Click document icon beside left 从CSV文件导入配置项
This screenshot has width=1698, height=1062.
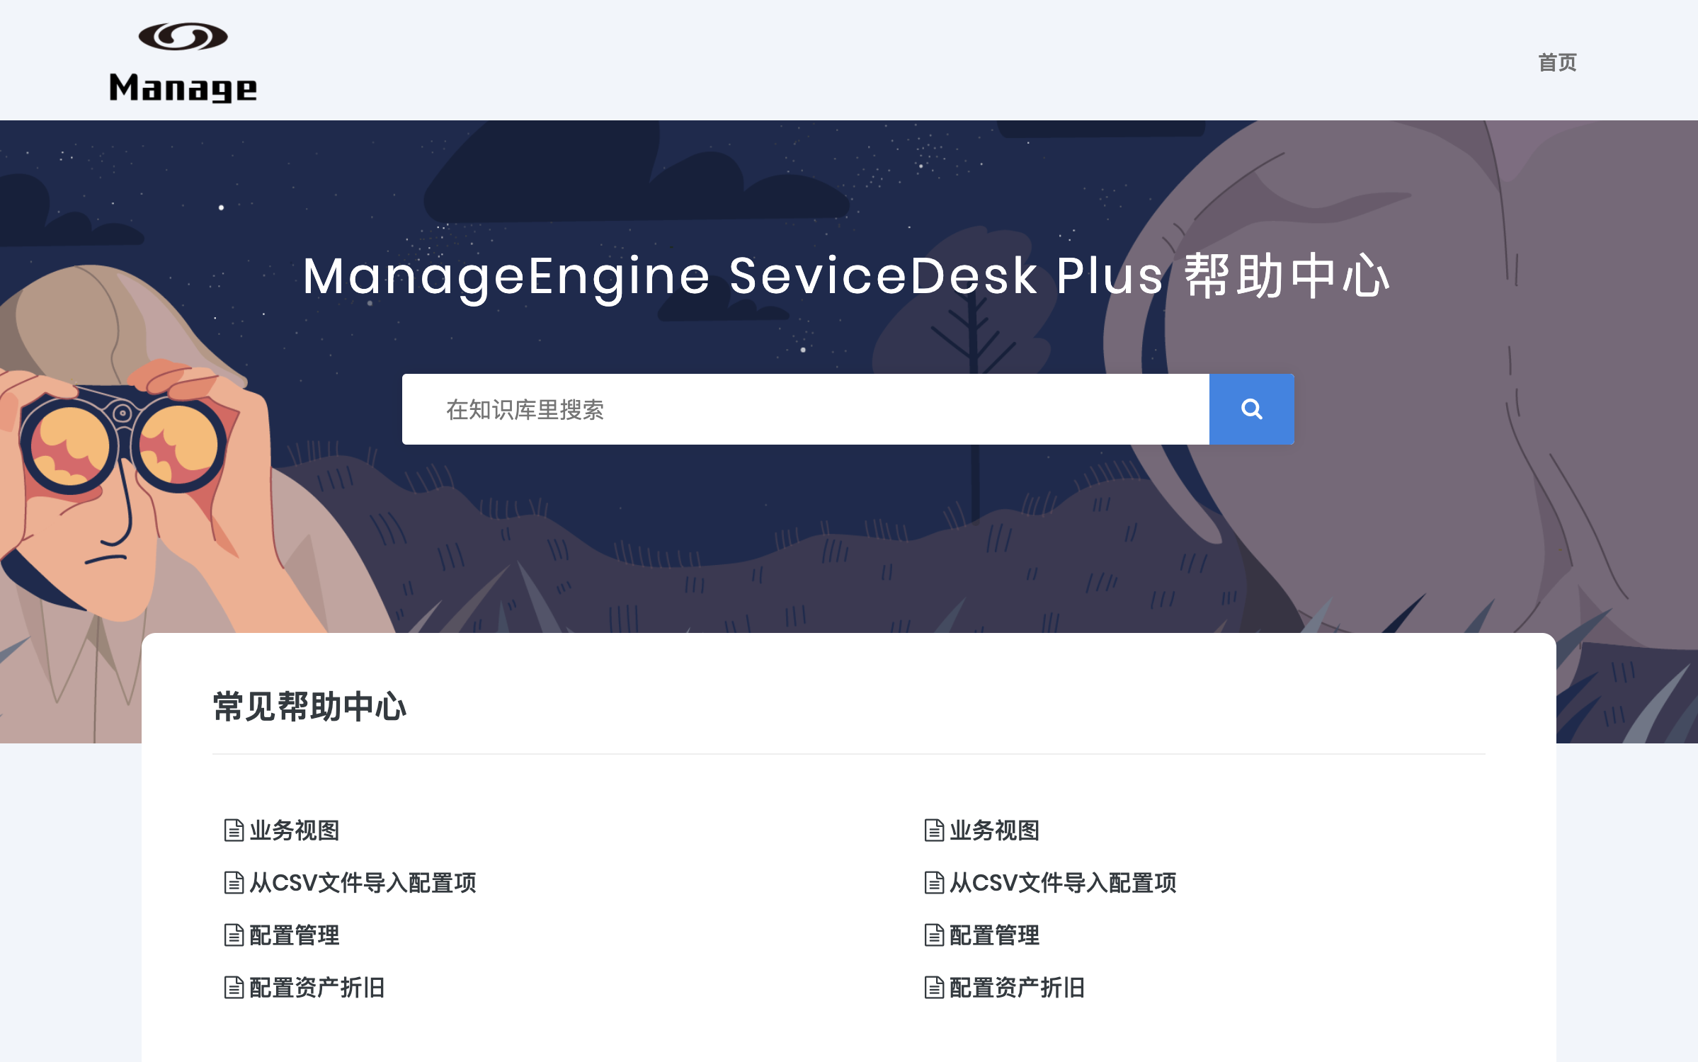(234, 883)
